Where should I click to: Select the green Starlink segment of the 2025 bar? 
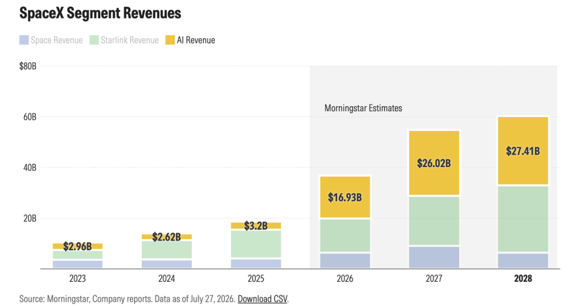point(256,244)
